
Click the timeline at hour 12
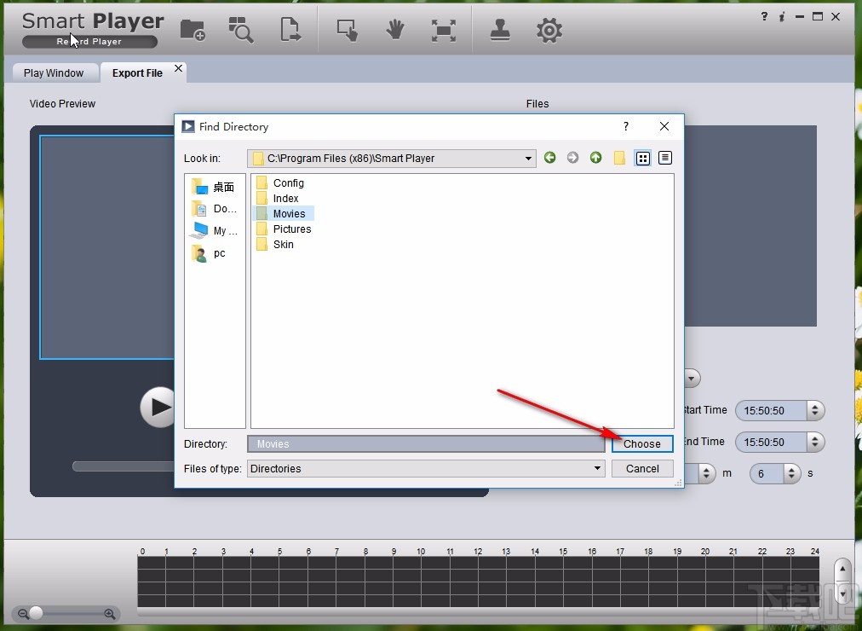coord(478,581)
